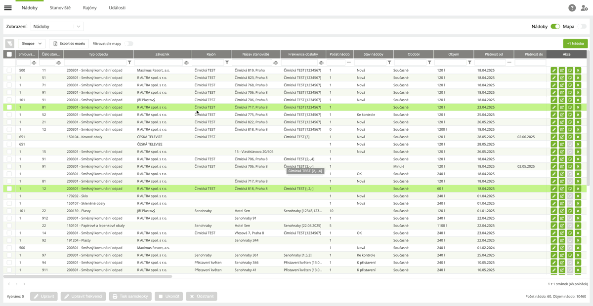Image resolution: width=593 pixels, height=306 pixels.
Task: Open the Rajón column filter funnel
Action: 227,63
